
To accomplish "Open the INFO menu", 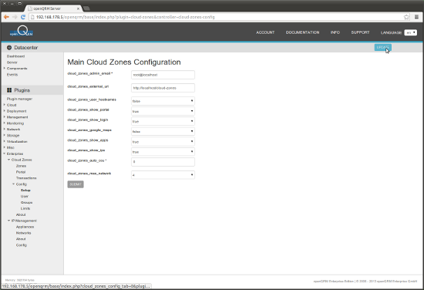I will (x=335, y=32).
